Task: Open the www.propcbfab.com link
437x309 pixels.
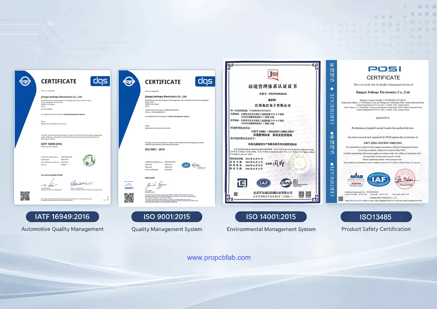Action: 219,258
